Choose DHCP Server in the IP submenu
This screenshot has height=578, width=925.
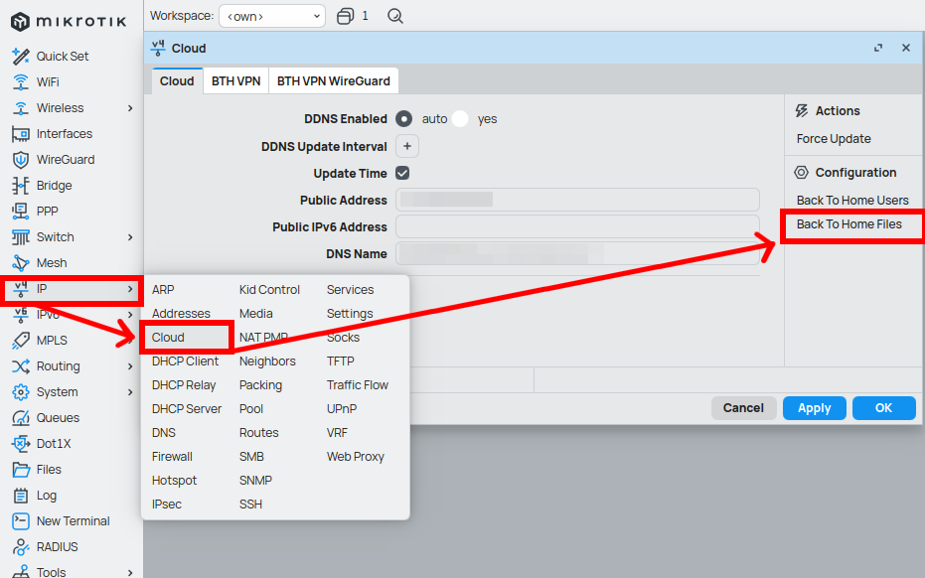[x=187, y=409]
